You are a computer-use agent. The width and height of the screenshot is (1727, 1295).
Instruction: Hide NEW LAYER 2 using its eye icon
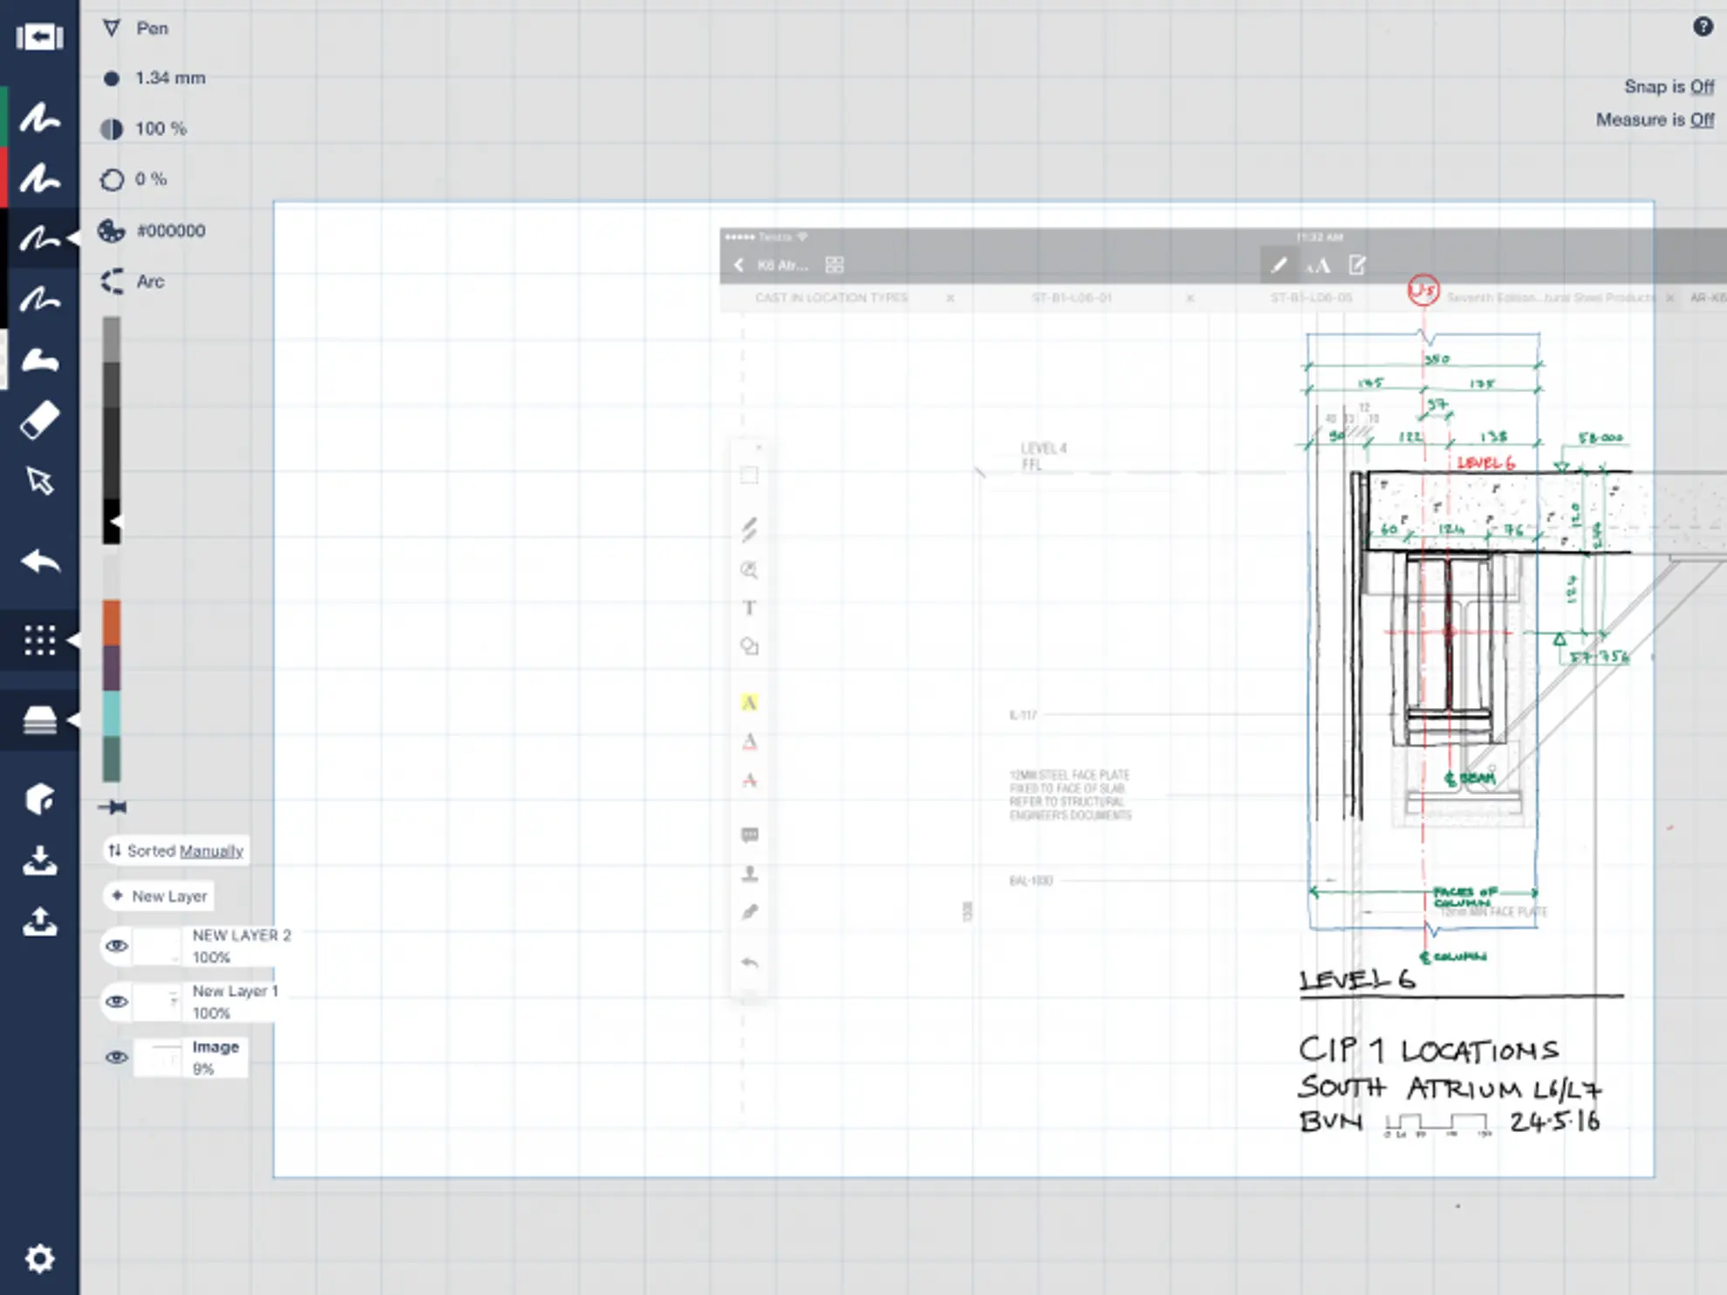click(x=117, y=946)
